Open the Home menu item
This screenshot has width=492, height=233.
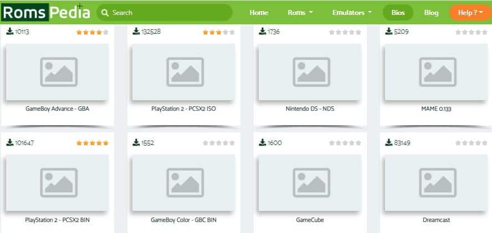pos(259,13)
